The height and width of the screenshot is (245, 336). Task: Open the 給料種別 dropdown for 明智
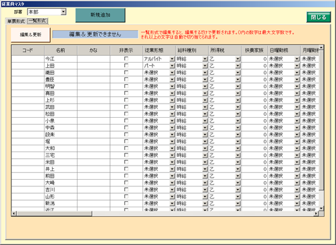205,86
